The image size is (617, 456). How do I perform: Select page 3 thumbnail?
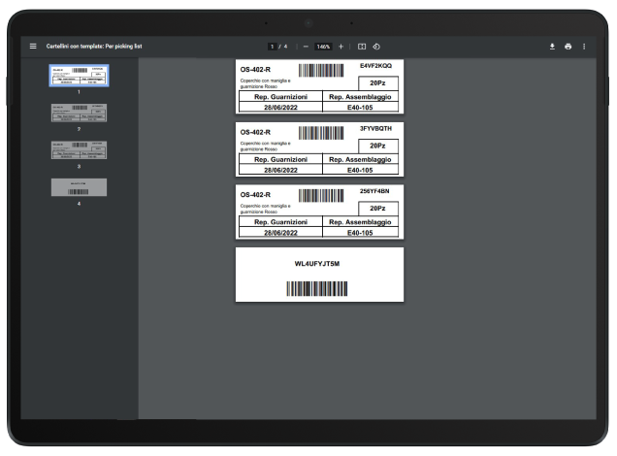coord(79,150)
